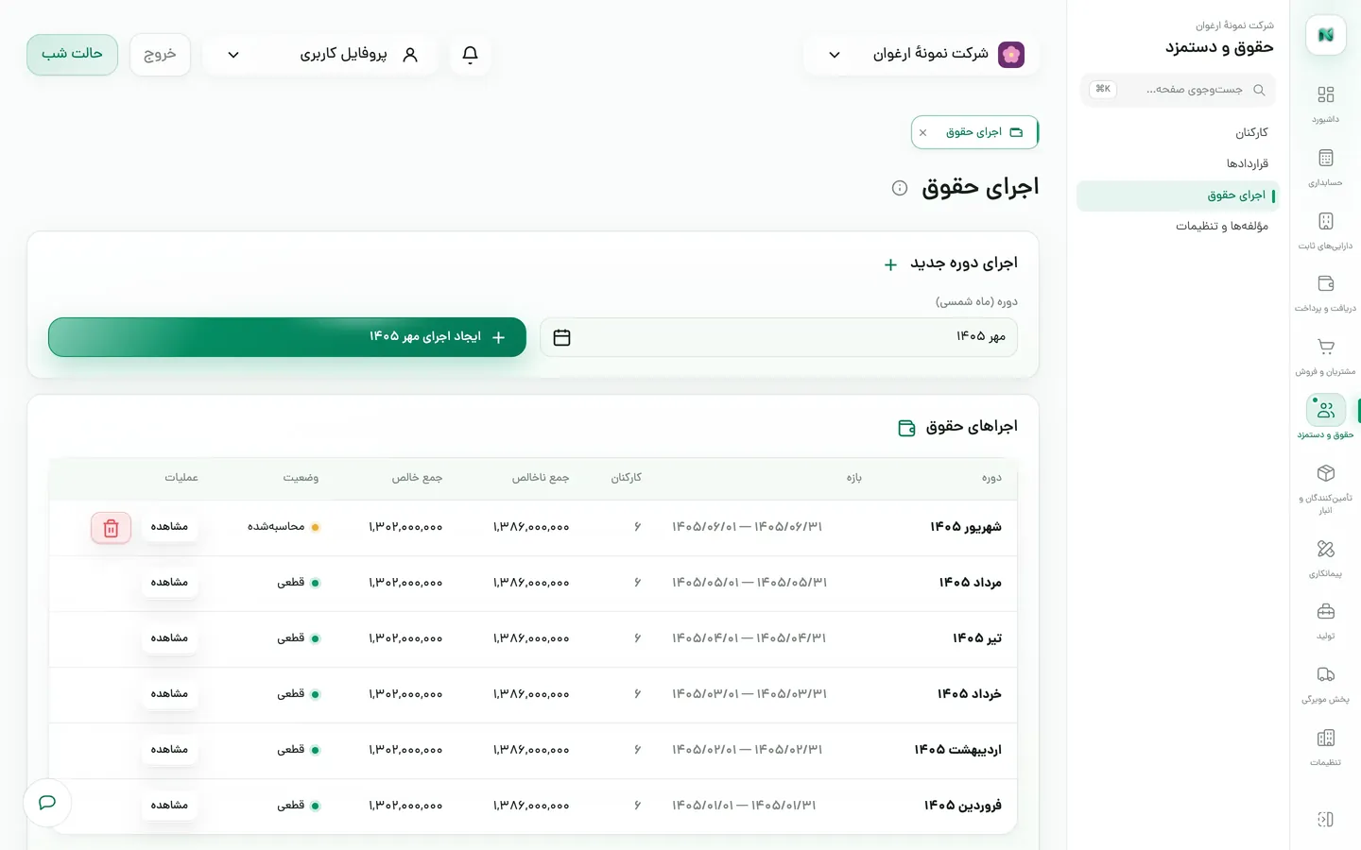Open the داشبورد dashboard icon in sidebar
This screenshot has height=850, width=1361.
[x=1325, y=94]
